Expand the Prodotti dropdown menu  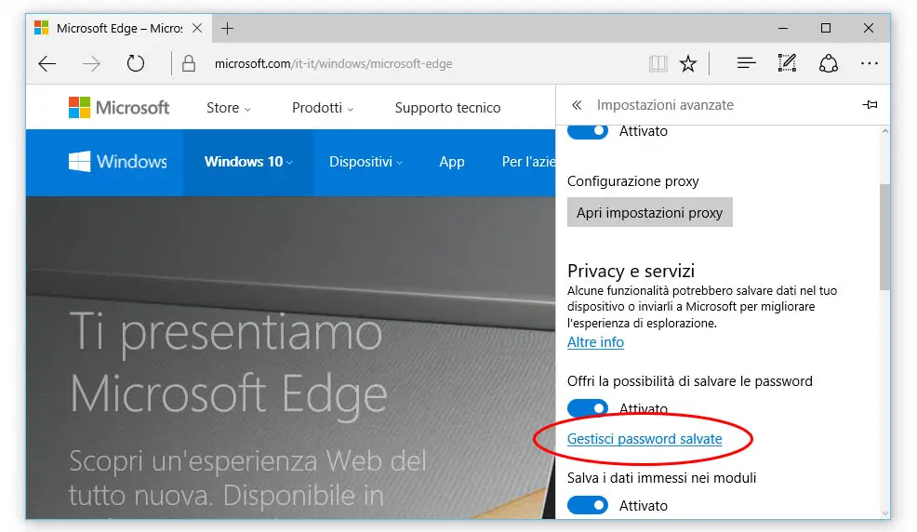coord(322,108)
